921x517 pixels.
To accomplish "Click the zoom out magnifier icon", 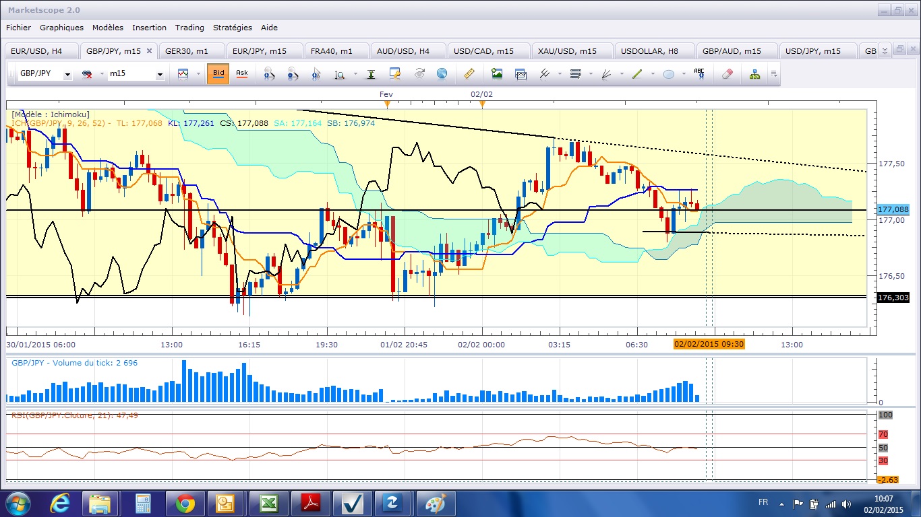I will (x=293, y=74).
